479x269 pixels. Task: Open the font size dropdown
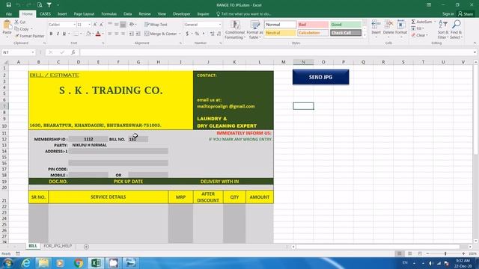(x=90, y=25)
